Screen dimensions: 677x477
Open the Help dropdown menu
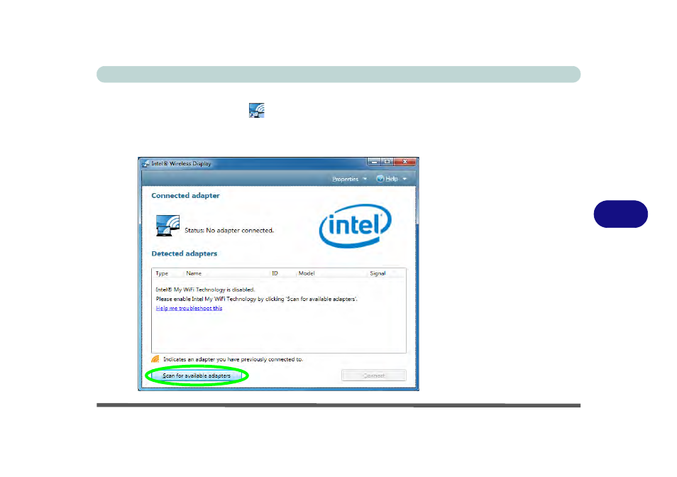coord(392,179)
